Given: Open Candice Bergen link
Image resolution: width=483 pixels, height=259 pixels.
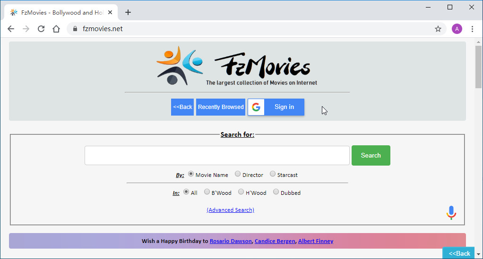Looking at the screenshot, I should pos(275,241).
